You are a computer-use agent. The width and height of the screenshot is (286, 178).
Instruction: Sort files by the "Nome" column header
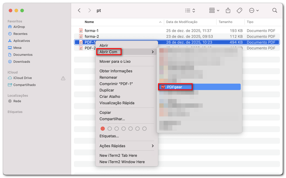click(89, 22)
